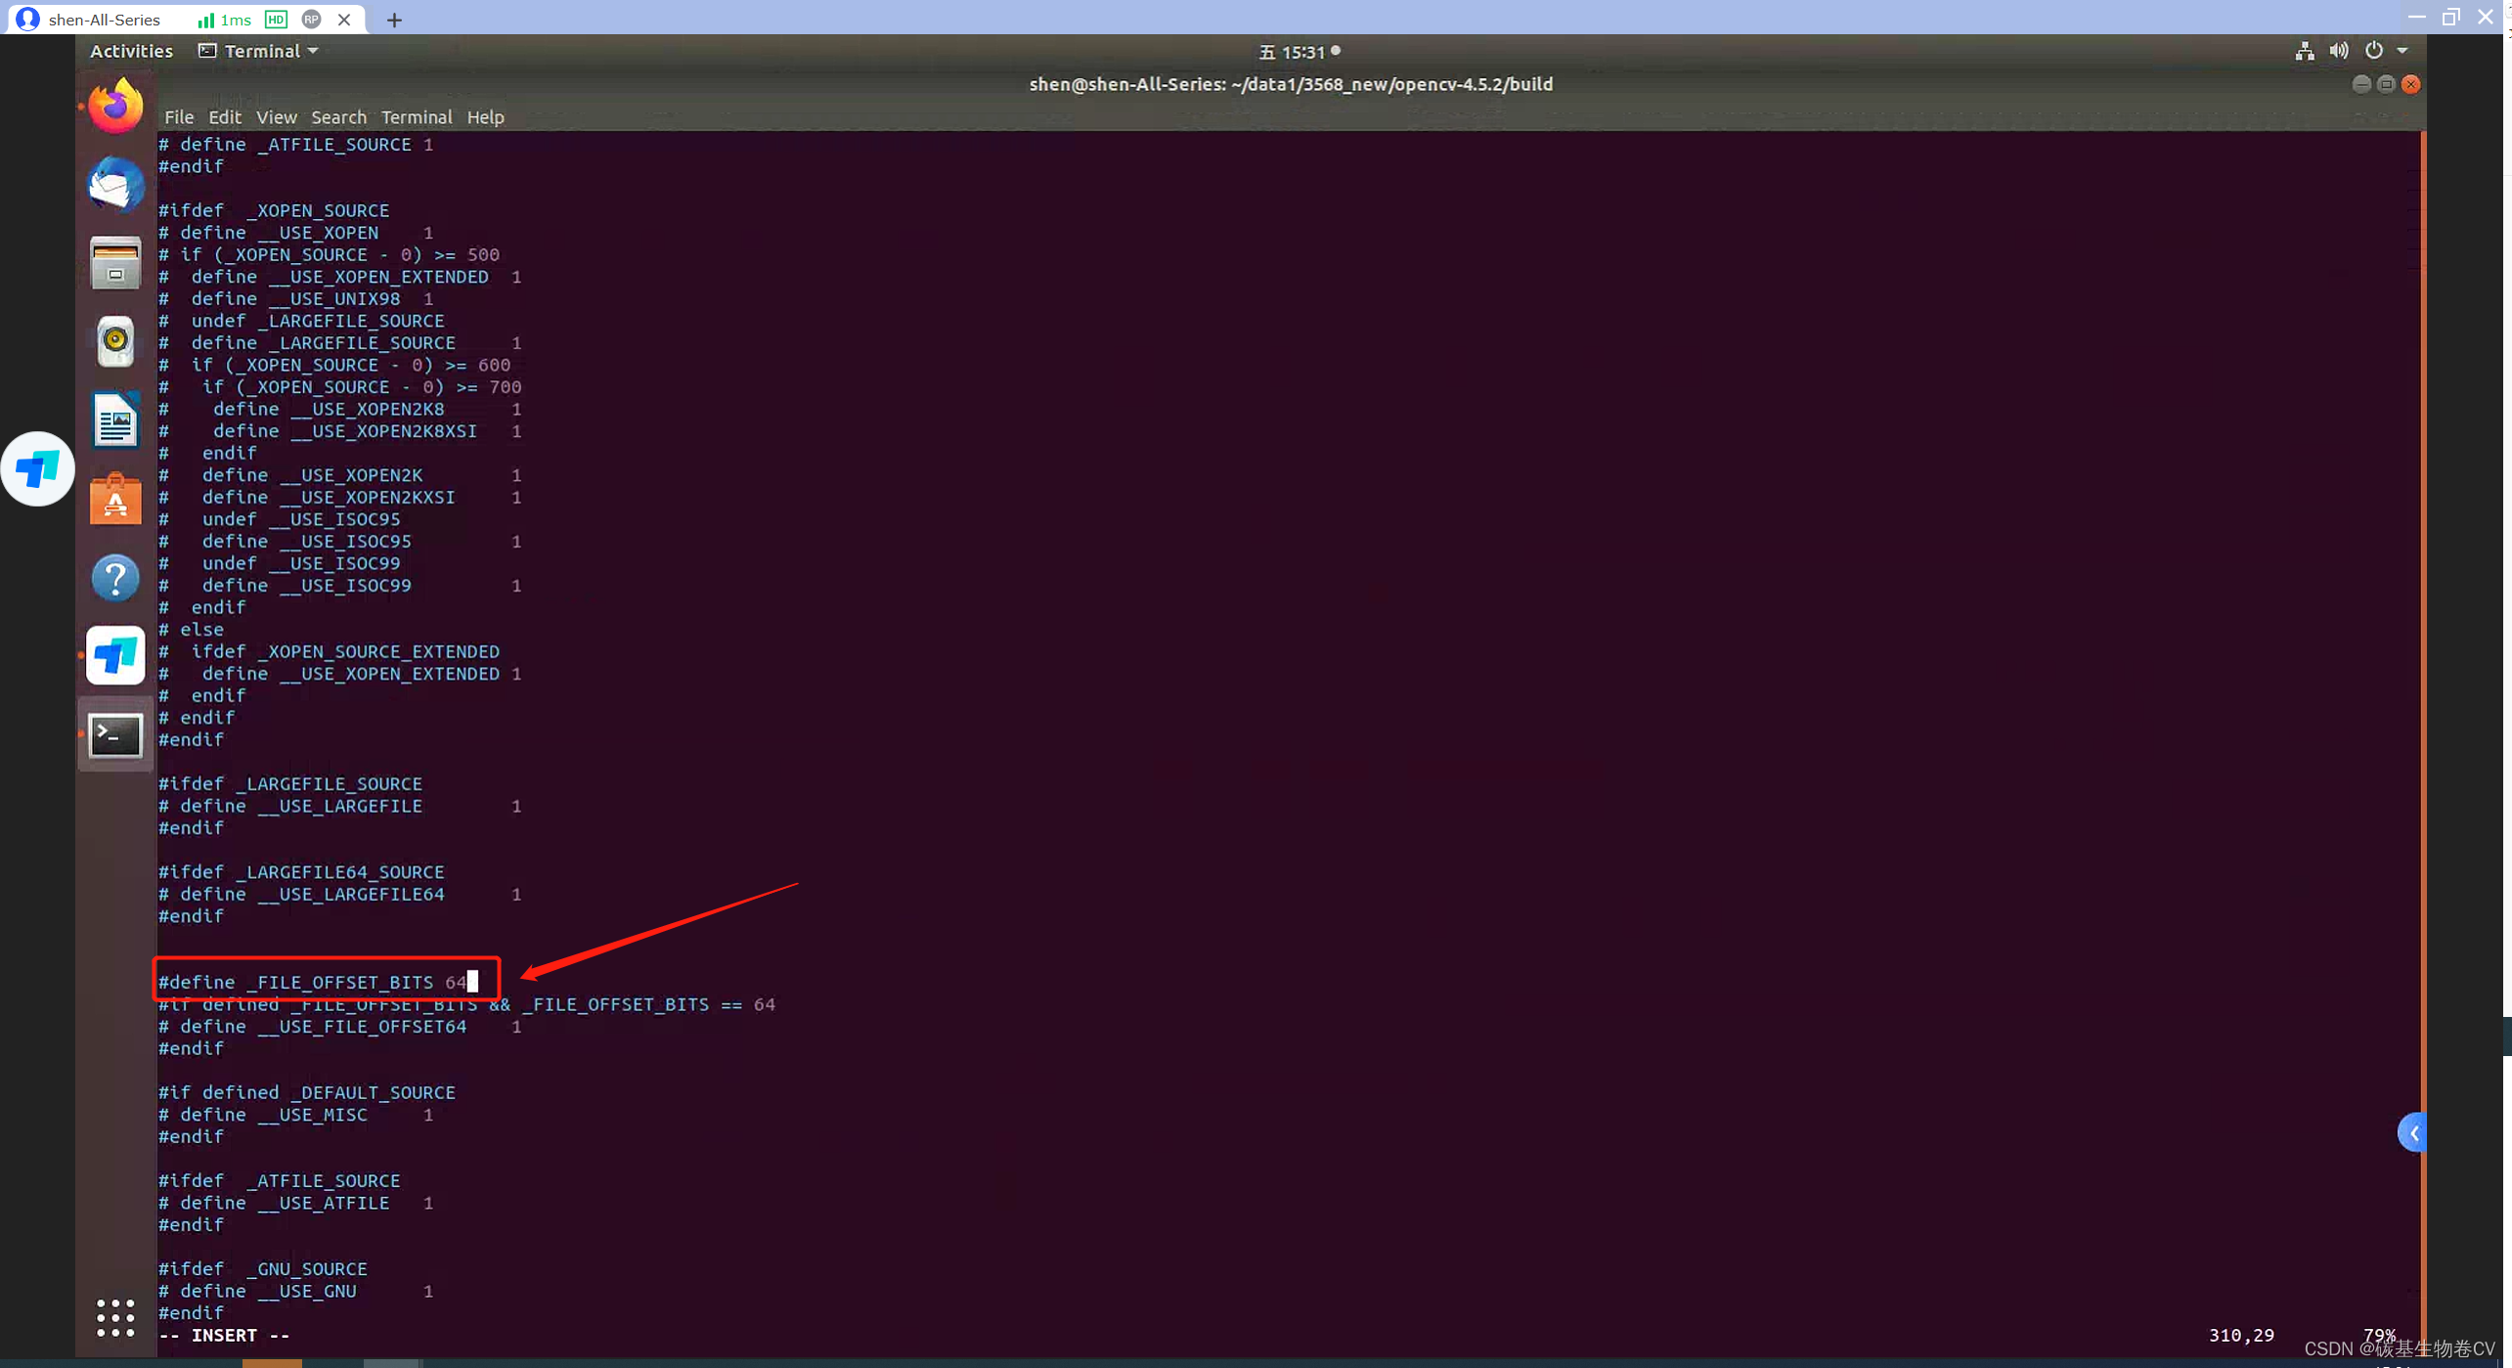The image size is (2512, 1368).
Task: Add a new remote session tab
Action: point(394,20)
